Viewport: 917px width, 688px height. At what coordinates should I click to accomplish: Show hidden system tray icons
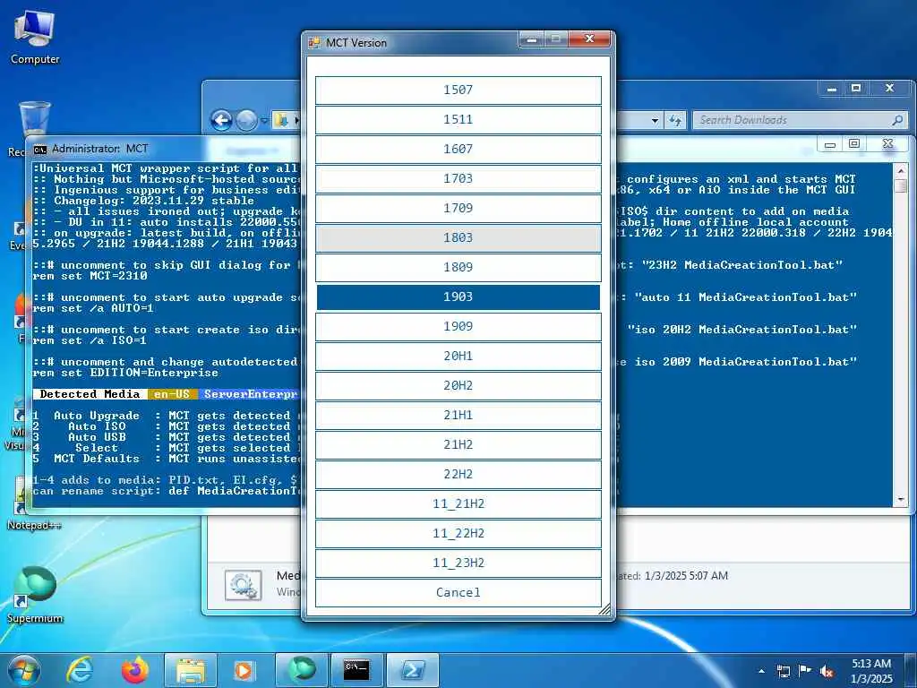coord(761,671)
